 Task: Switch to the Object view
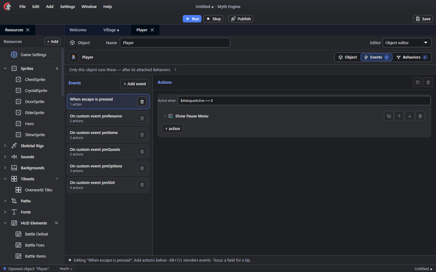348,57
